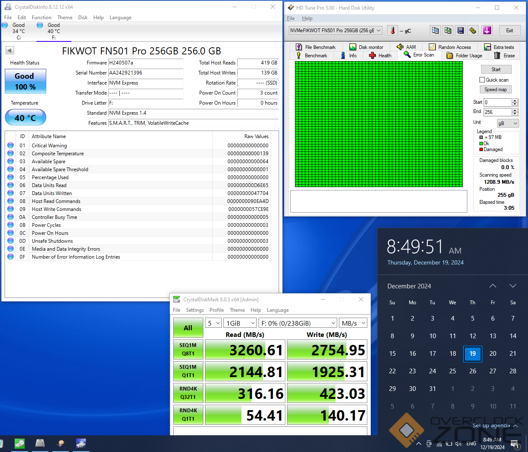Click the copy text to clipboard icon in HD Tune
Image resolution: width=528 pixels, height=452 pixels.
435,31
